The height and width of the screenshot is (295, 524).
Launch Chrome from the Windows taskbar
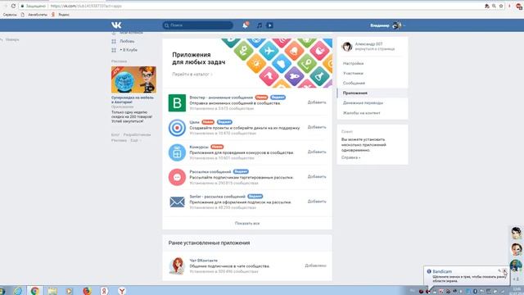pos(34,291)
